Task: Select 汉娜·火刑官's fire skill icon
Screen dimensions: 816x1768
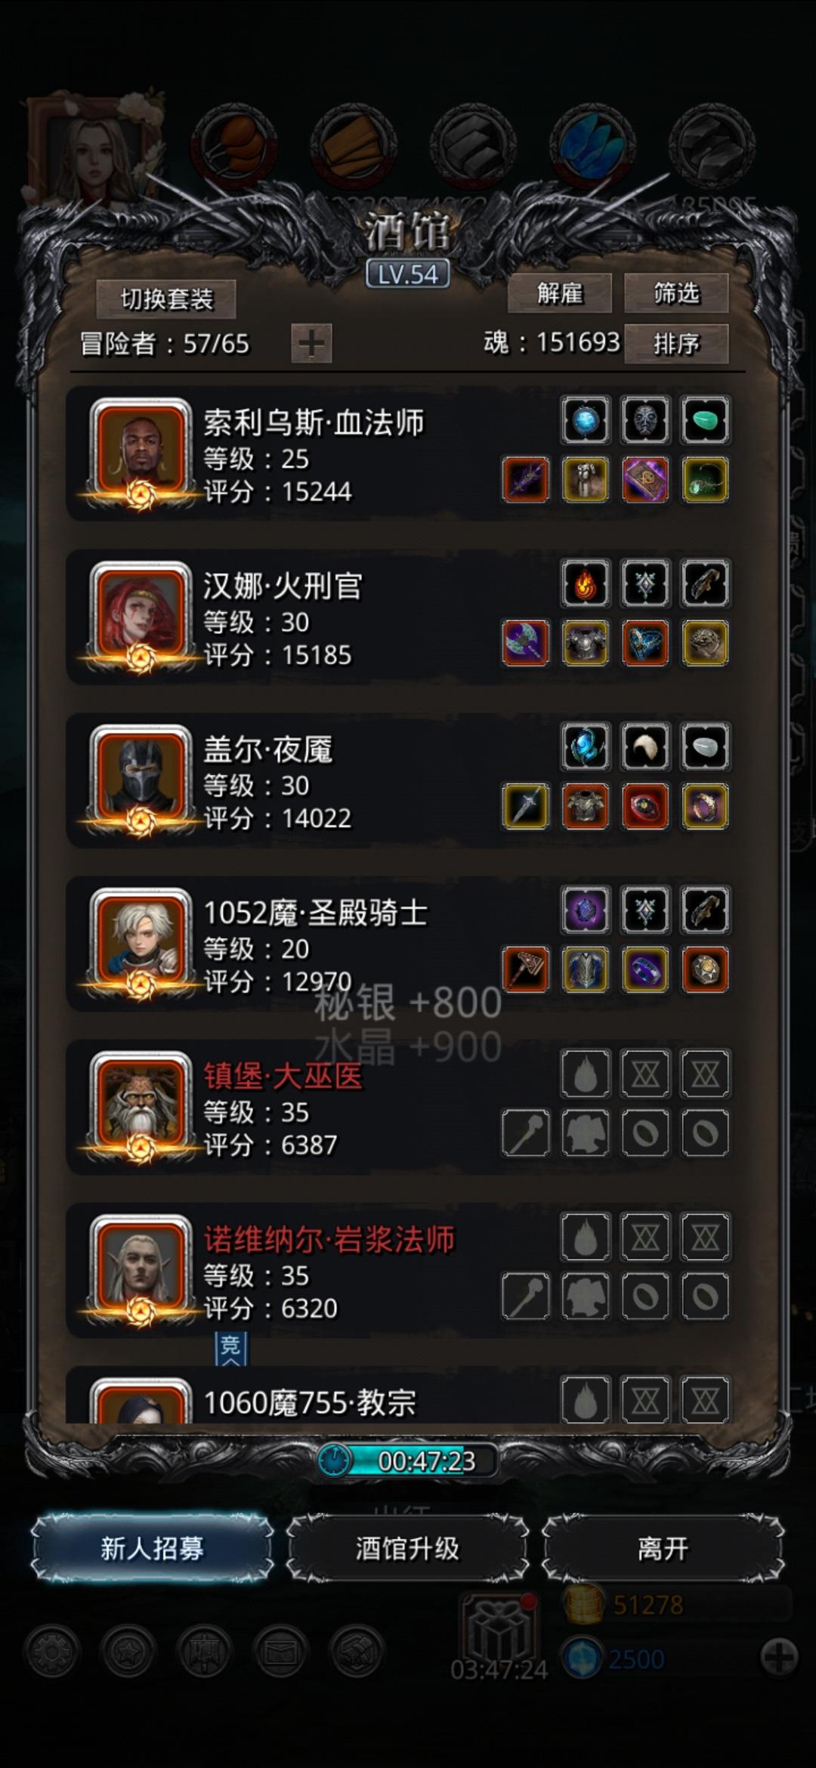Action: point(586,583)
